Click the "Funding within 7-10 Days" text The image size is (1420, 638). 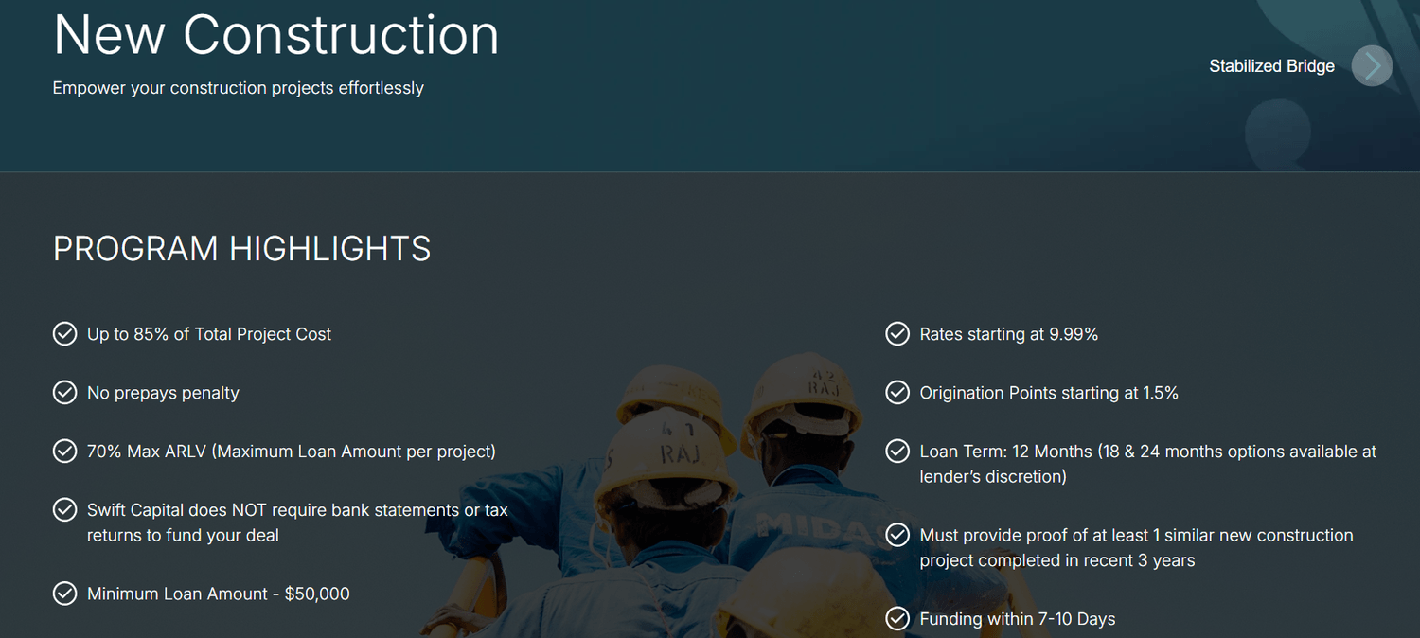pos(1017,619)
